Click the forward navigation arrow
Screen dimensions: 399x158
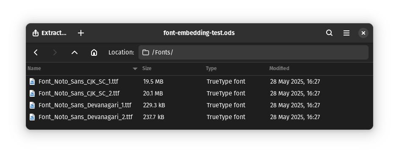click(55, 52)
